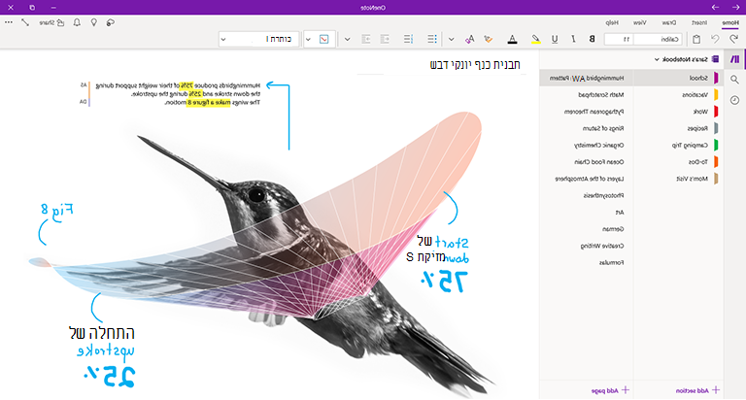Screen dimensions: 746x400
Task: Click the back arrow in title bar
Action: [x=735, y=7]
